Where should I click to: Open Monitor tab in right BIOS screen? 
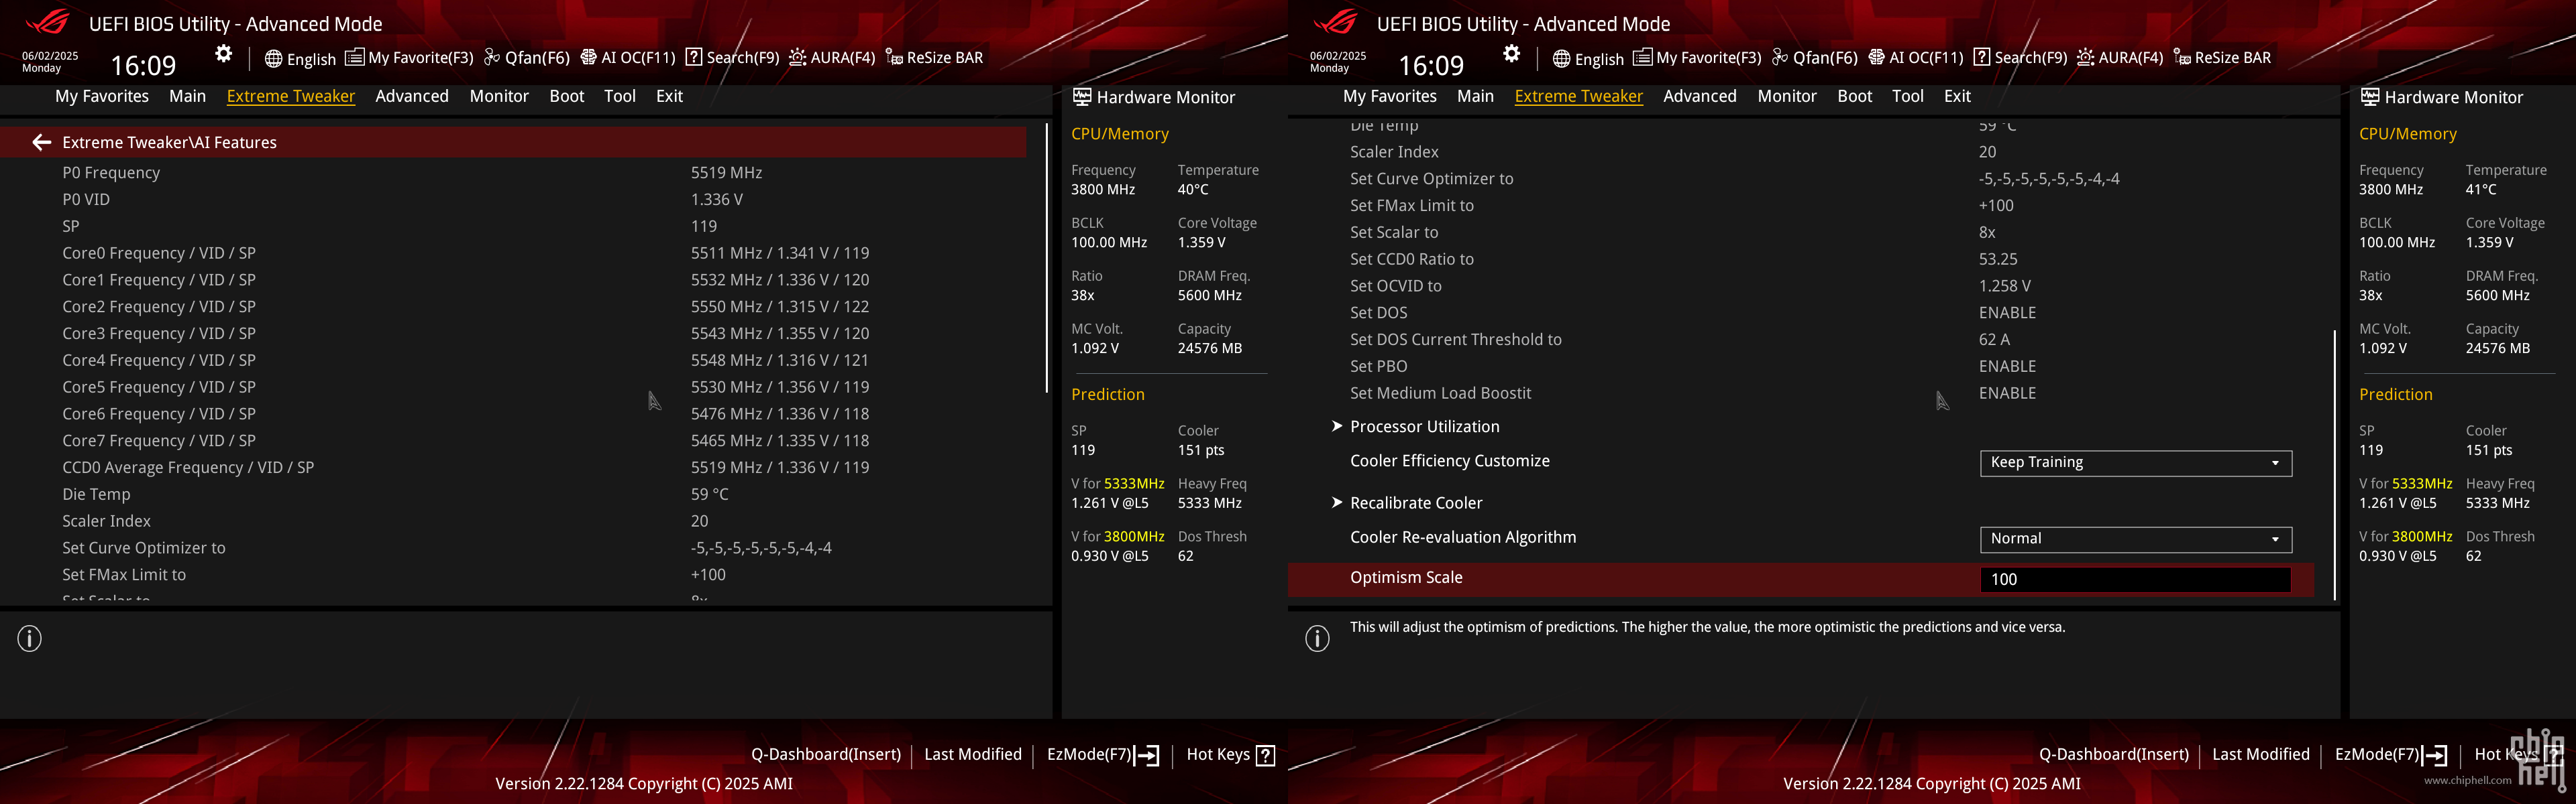pyautogui.click(x=1787, y=96)
